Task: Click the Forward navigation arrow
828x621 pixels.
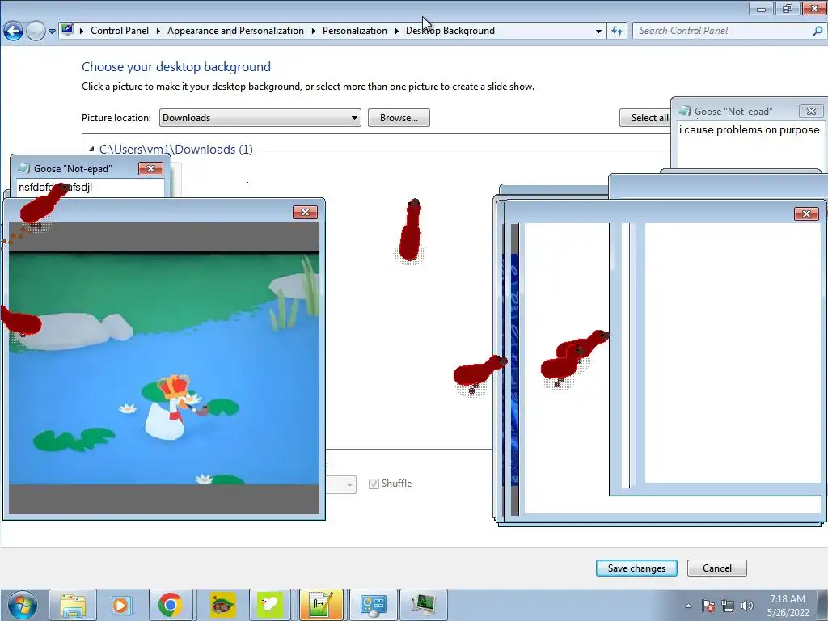Action: pyautogui.click(x=36, y=32)
